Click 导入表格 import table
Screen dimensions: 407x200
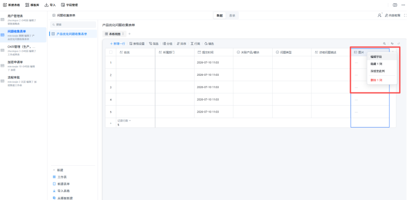61,191
